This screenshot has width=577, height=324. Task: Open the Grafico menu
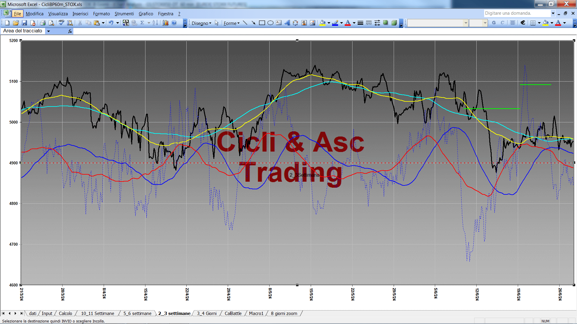[x=146, y=14]
